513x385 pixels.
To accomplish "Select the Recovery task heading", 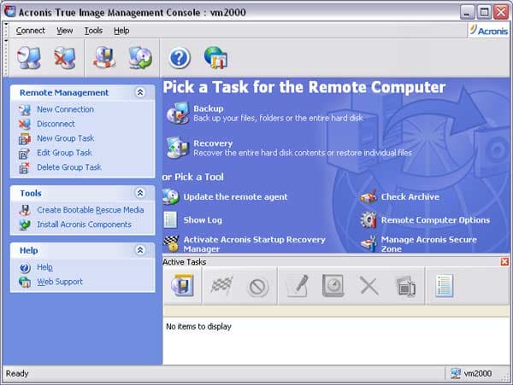I will 213,143.
